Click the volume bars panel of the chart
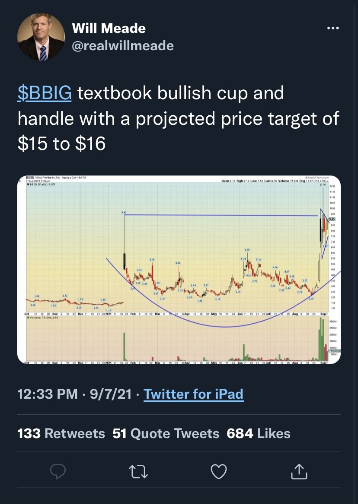Image resolution: width=358 pixels, height=504 pixels. [x=176, y=339]
